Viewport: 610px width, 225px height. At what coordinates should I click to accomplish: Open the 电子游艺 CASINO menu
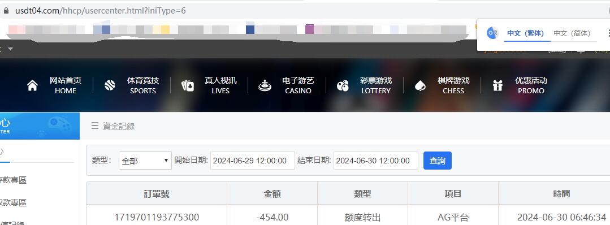click(x=298, y=85)
